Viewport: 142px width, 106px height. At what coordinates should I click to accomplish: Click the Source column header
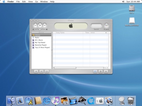pyautogui.click(x=41, y=32)
